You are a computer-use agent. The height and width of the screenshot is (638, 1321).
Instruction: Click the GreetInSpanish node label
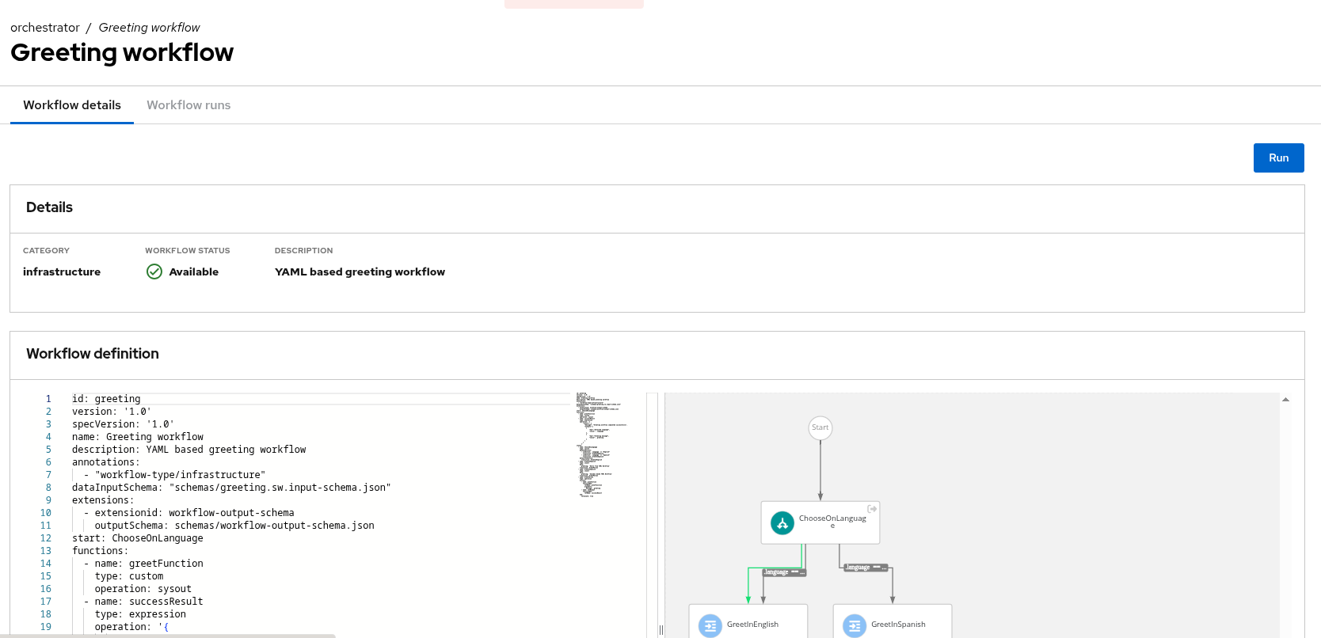coord(898,625)
